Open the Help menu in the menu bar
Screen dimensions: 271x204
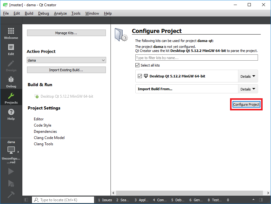click(108, 13)
